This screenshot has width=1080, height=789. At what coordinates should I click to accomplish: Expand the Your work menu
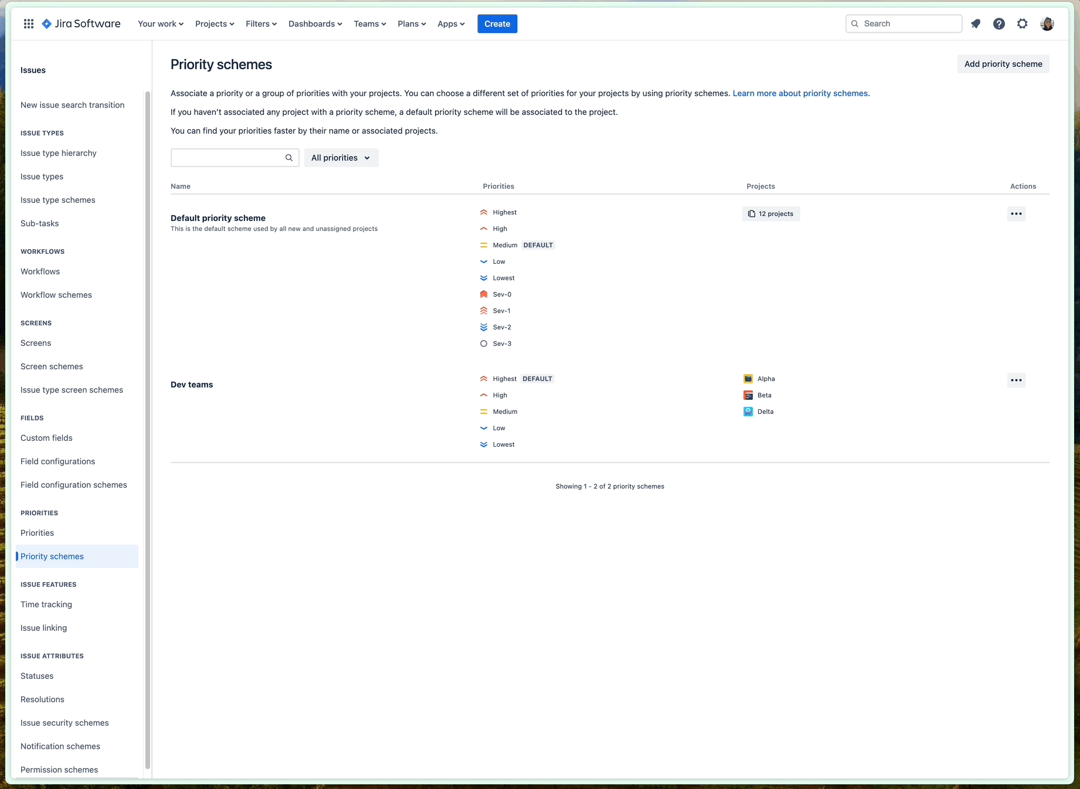pyautogui.click(x=161, y=23)
